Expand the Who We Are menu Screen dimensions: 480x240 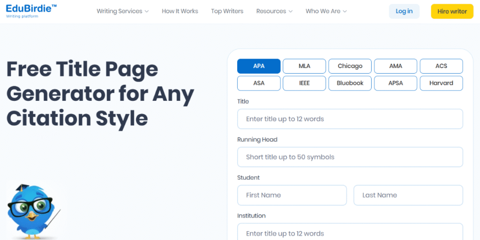(326, 11)
